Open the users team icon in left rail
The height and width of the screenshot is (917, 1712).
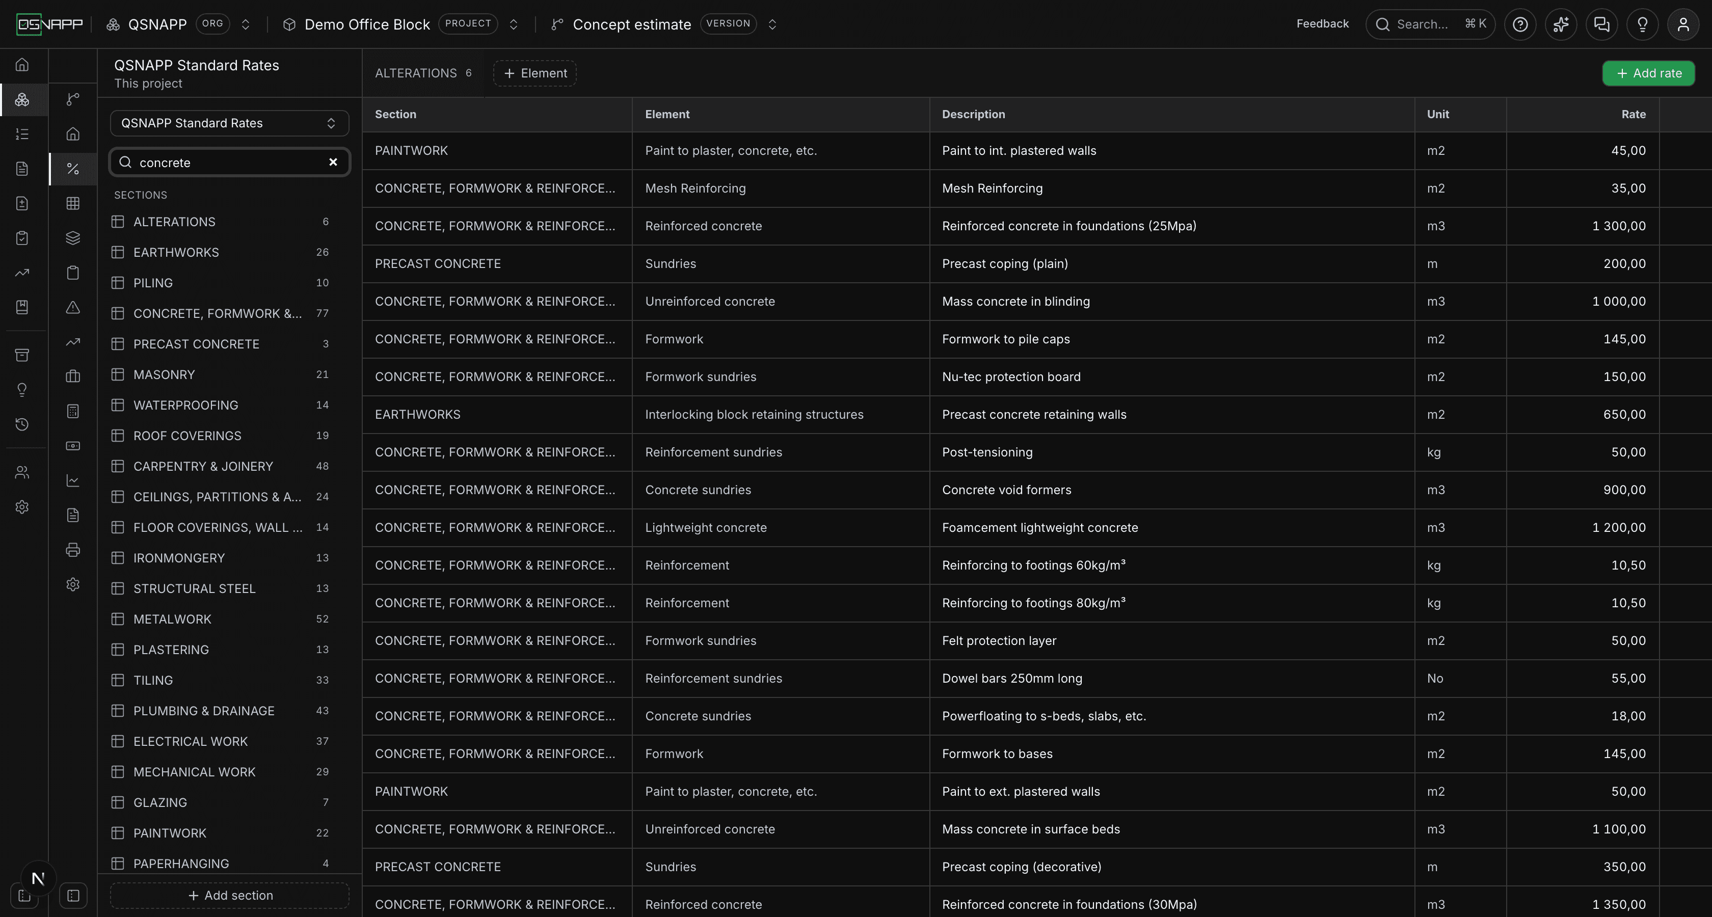pyautogui.click(x=22, y=472)
